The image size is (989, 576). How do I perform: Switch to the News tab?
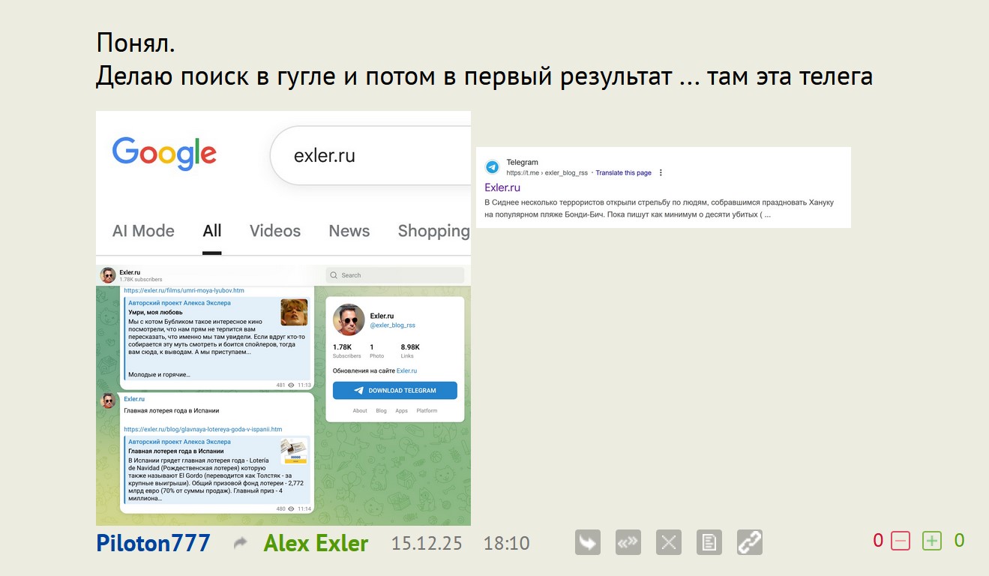coord(349,231)
